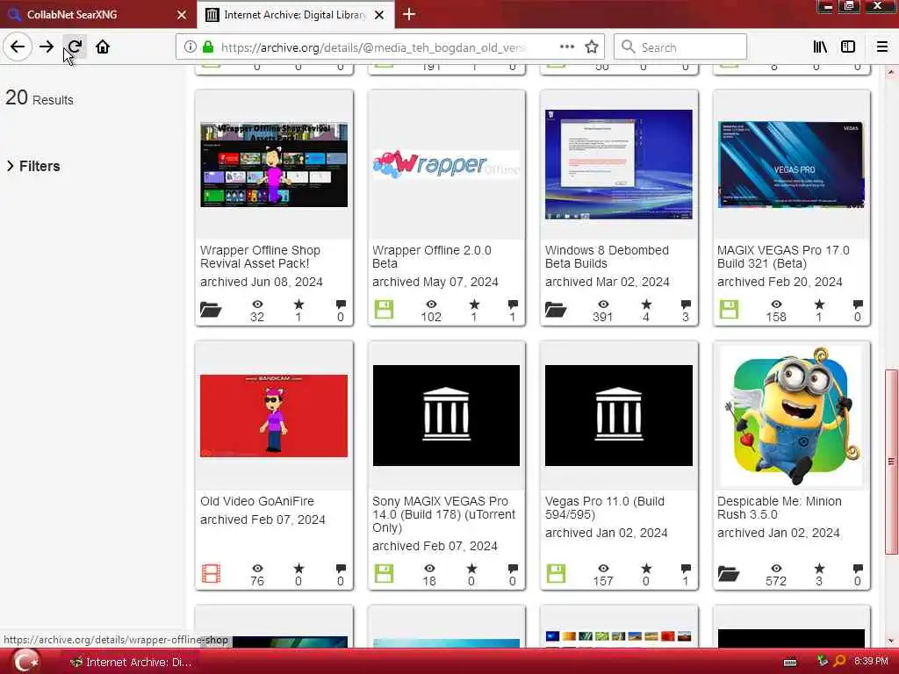Open the Despicable Me Minion Rush image
The width and height of the screenshot is (899, 674).
pos(791,416)
